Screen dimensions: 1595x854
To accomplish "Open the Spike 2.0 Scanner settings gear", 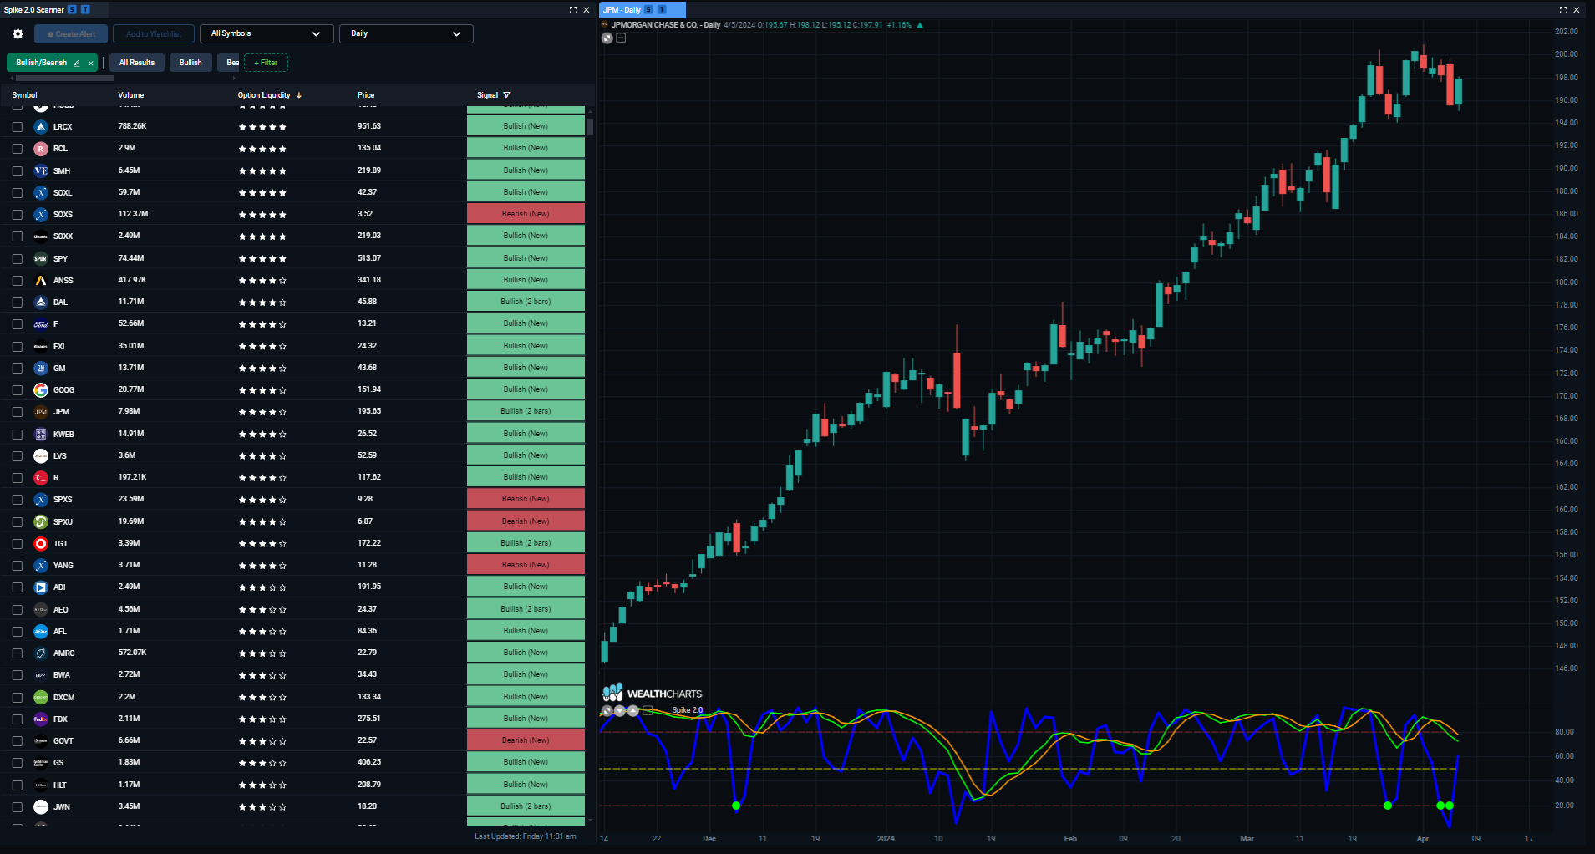I will 17,33.
